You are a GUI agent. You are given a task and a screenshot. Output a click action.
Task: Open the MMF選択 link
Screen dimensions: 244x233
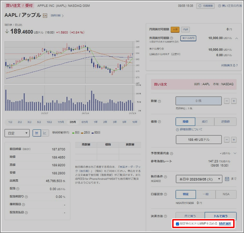tap(225, 224)
